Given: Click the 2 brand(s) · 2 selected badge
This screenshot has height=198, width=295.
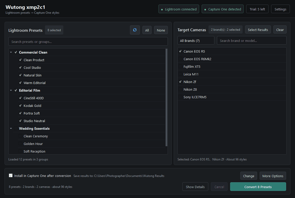Looking at the screenshot, I should (x=226, y=30).
